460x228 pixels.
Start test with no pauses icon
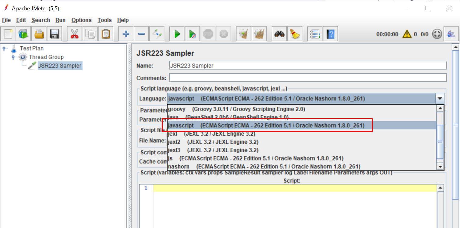(x=193, y=33)
